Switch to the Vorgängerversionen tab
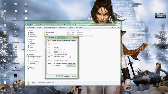 coord(66,40)
